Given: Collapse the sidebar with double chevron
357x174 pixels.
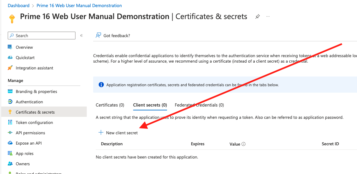Looking at the screenshot, I should [82, 36].
